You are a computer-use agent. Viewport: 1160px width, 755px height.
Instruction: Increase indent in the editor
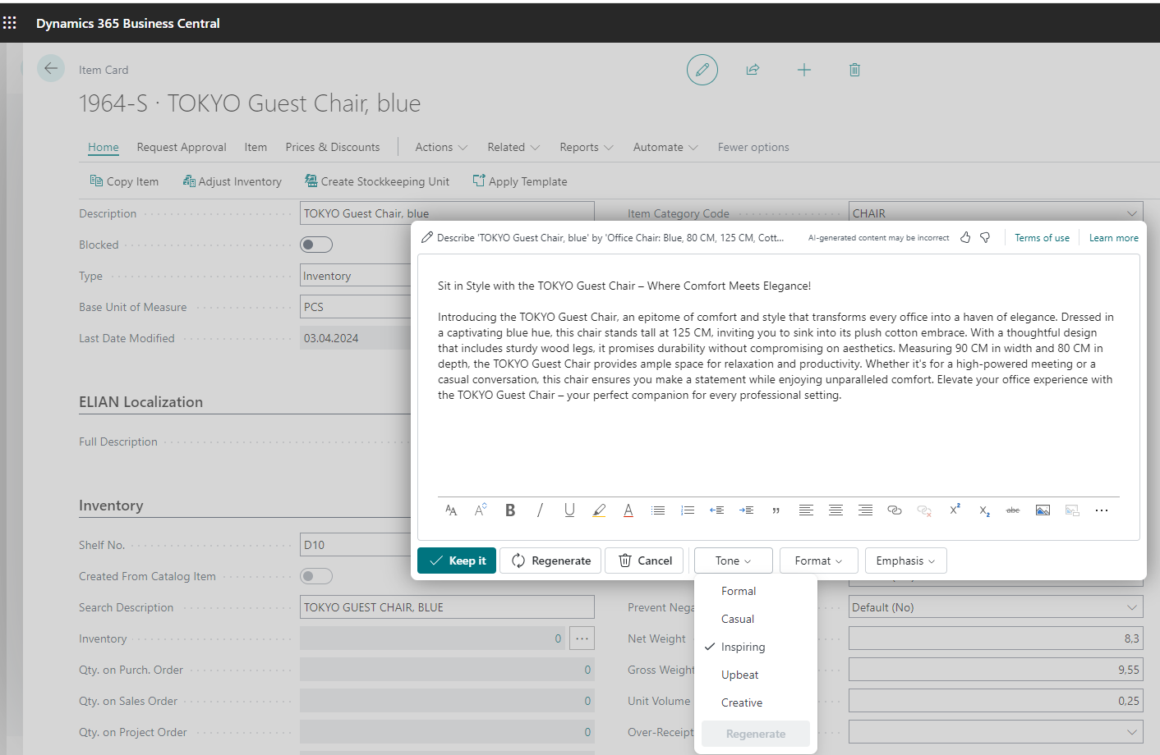(x=747, y=510)
